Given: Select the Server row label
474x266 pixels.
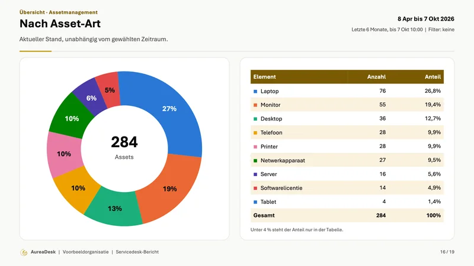Looking at the screenshot, I should [269, 174].
